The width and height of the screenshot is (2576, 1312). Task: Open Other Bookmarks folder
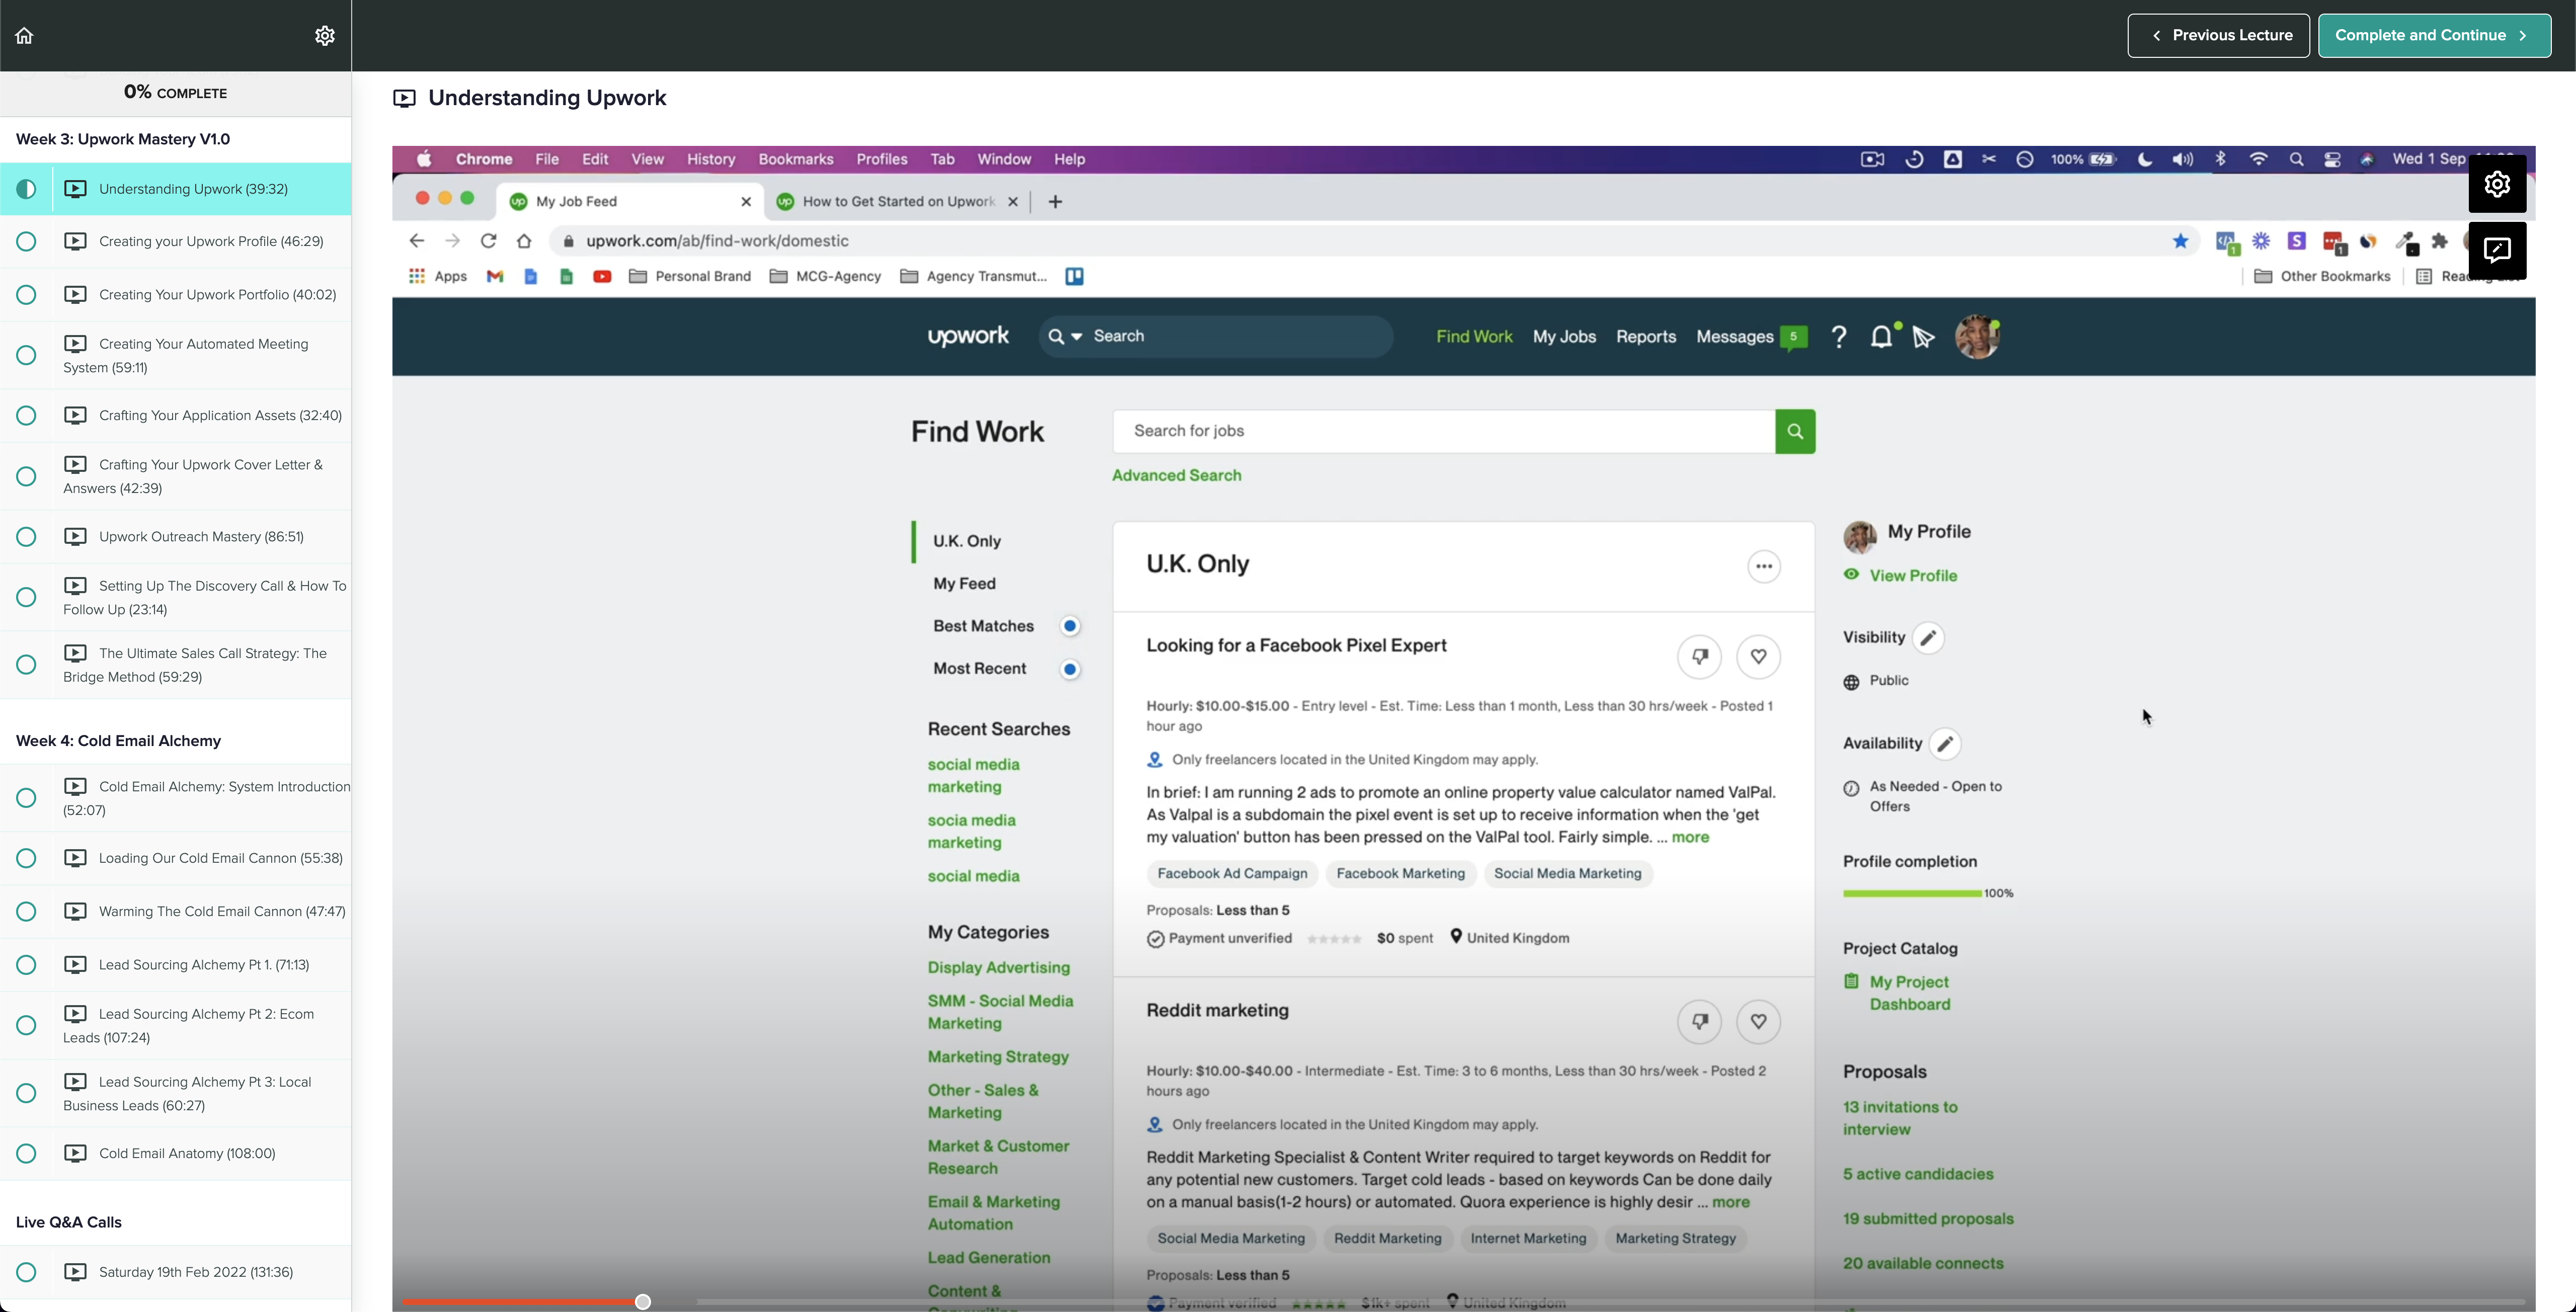tap(2322, 277)
